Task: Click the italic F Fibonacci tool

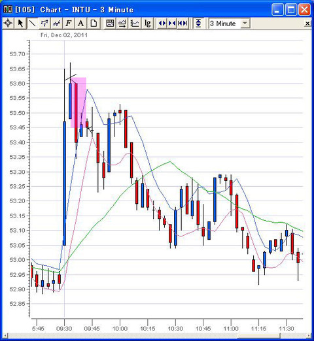Action: (x=69, y=23)
